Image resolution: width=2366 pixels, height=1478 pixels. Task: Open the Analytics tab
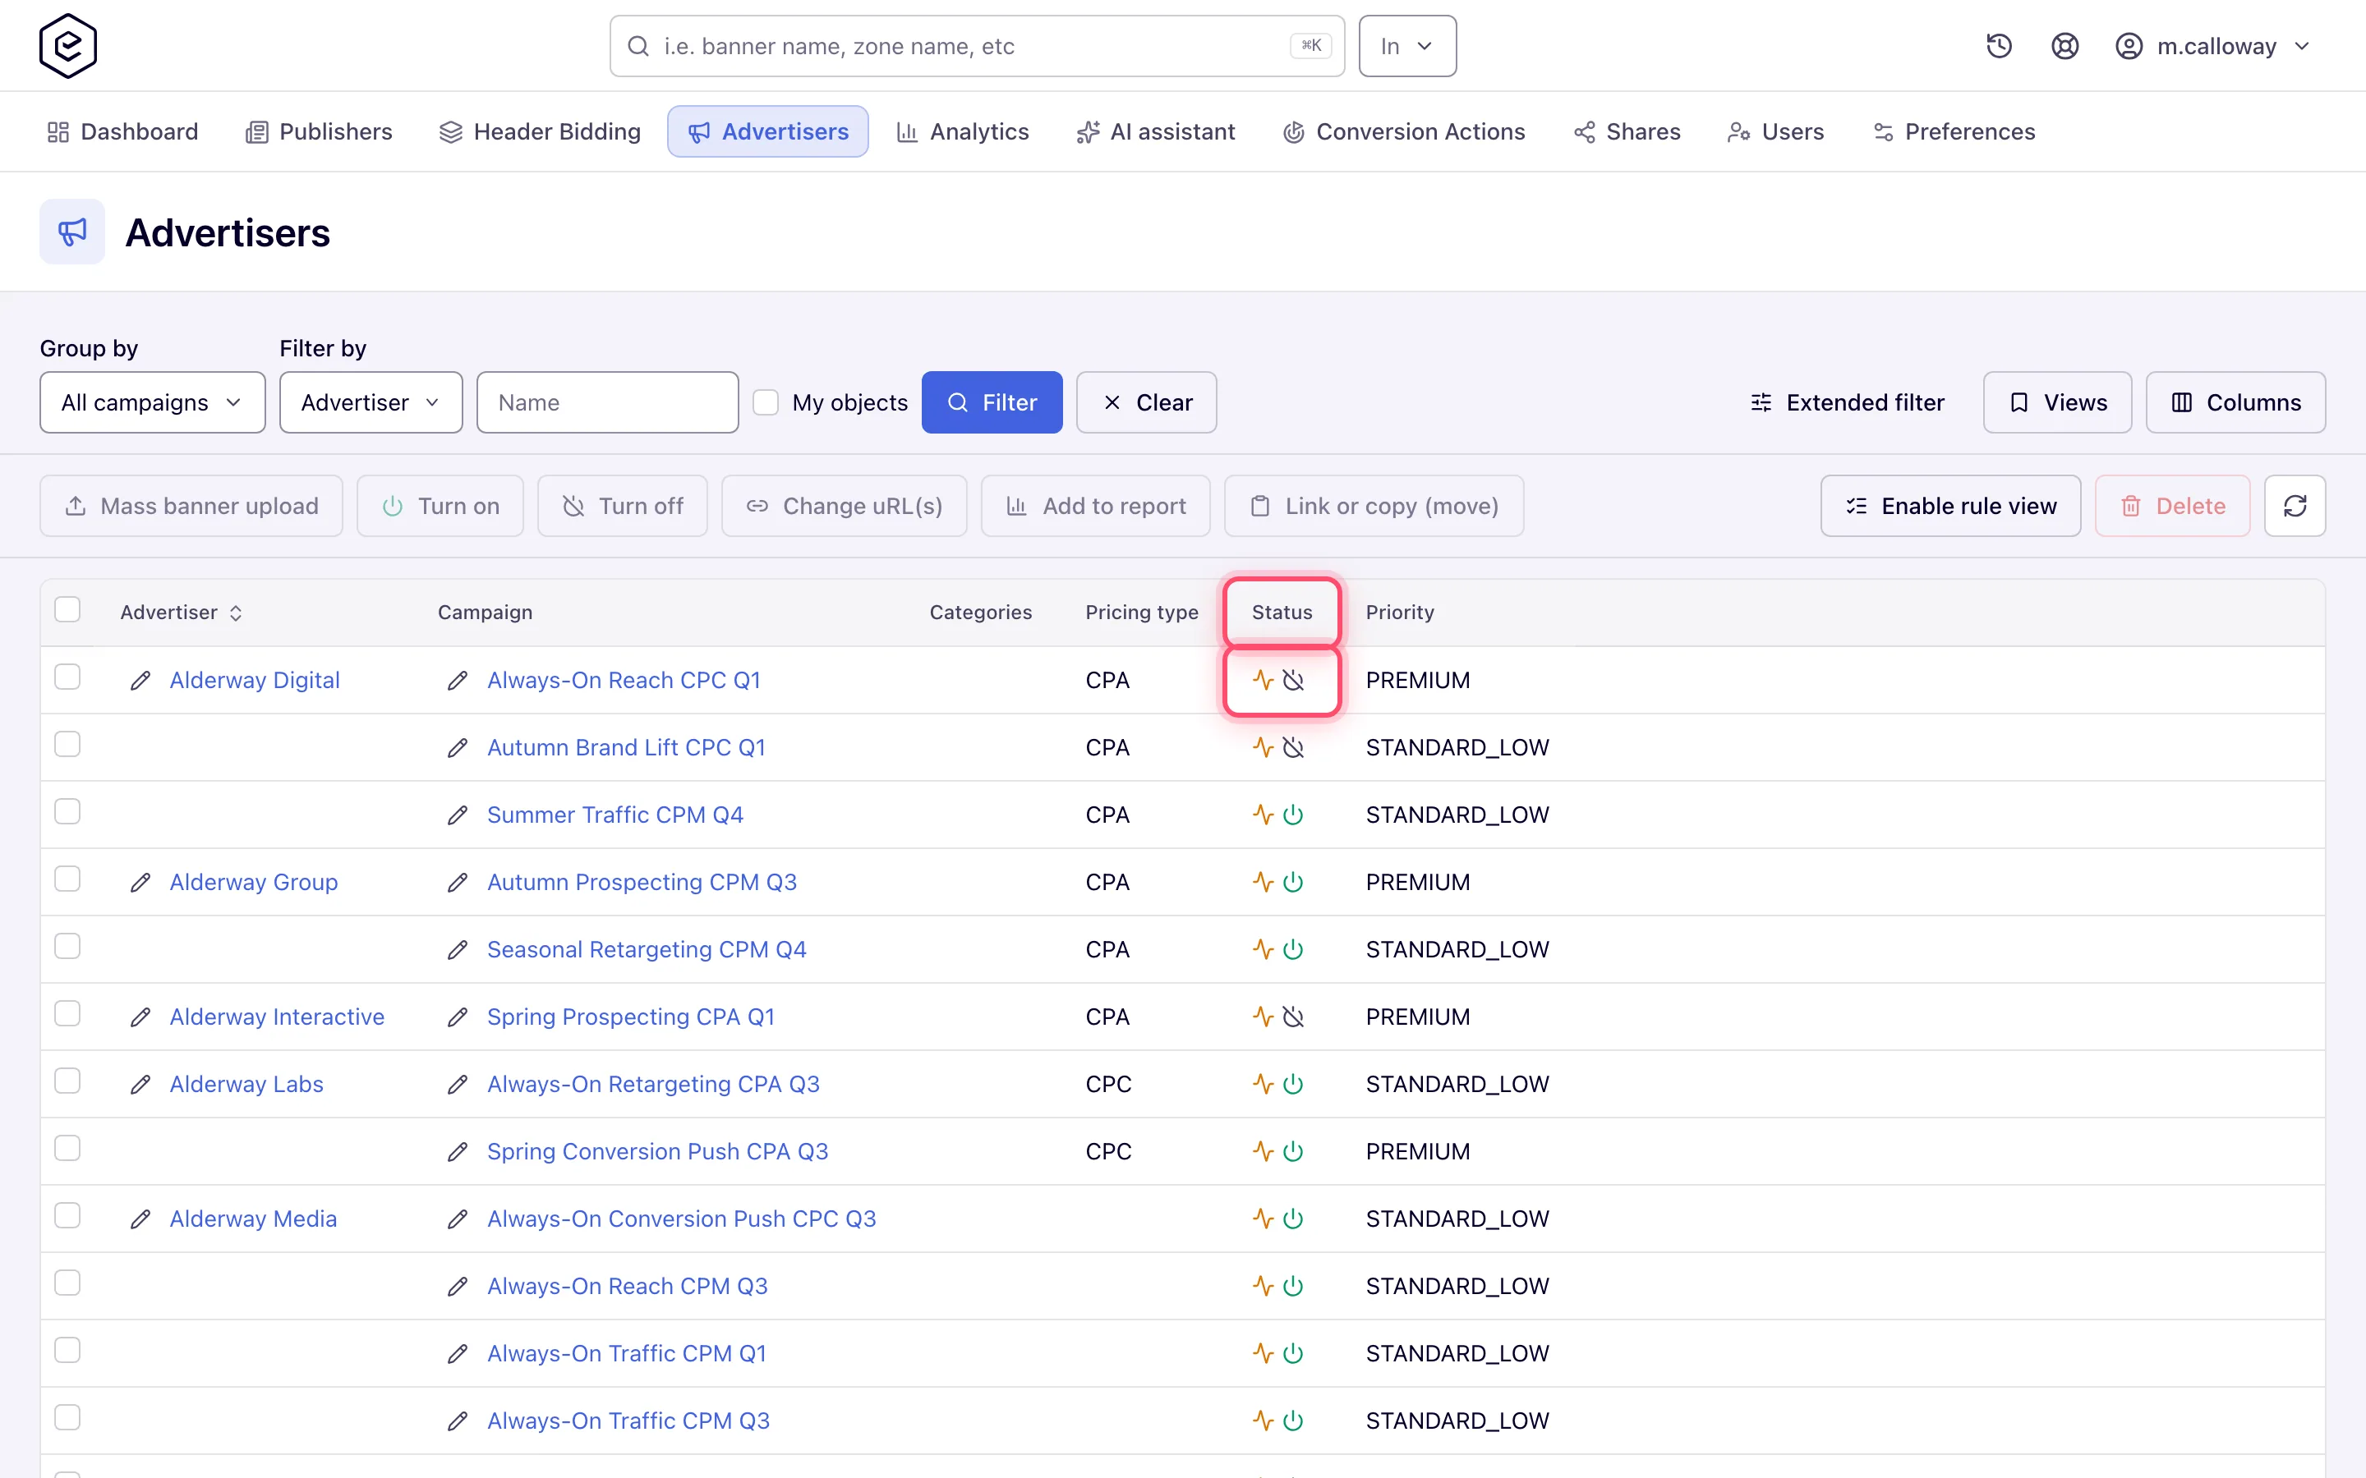point(963,132)
